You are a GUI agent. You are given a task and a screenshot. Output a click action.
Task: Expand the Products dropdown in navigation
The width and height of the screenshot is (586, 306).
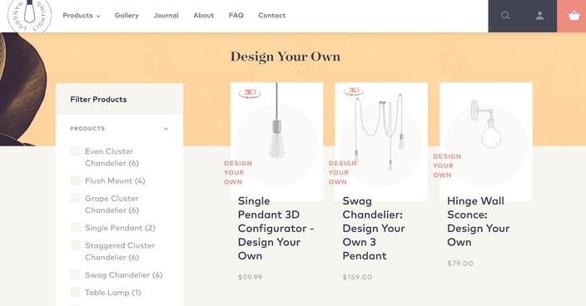82,15
